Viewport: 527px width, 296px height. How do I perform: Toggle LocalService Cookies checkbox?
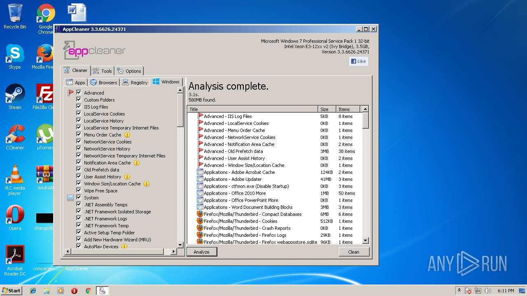coord(79,113)
